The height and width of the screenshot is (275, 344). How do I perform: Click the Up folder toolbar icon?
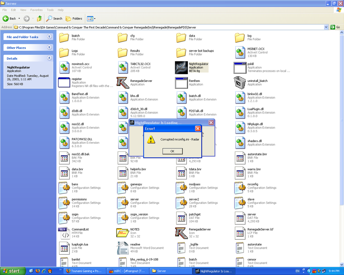[40, 18]
